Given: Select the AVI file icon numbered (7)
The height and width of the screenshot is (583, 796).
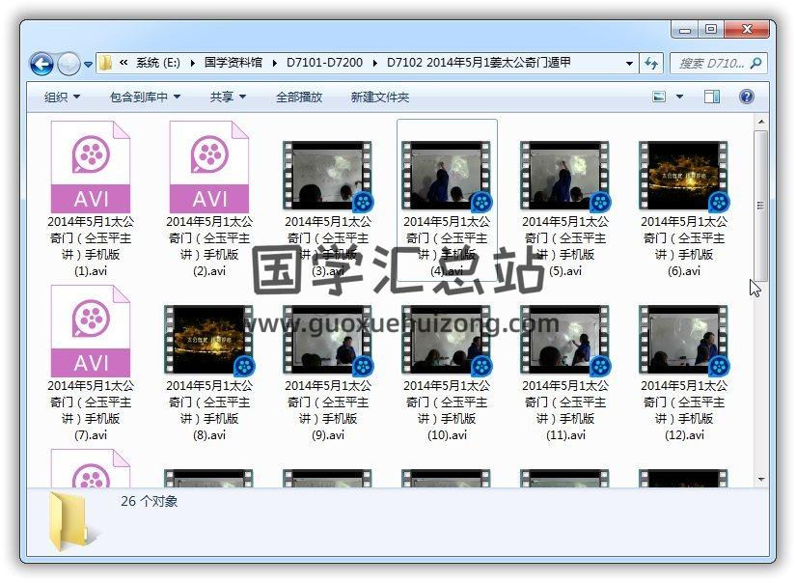Looking at the screenshot, I should click(x=91, y=331).
